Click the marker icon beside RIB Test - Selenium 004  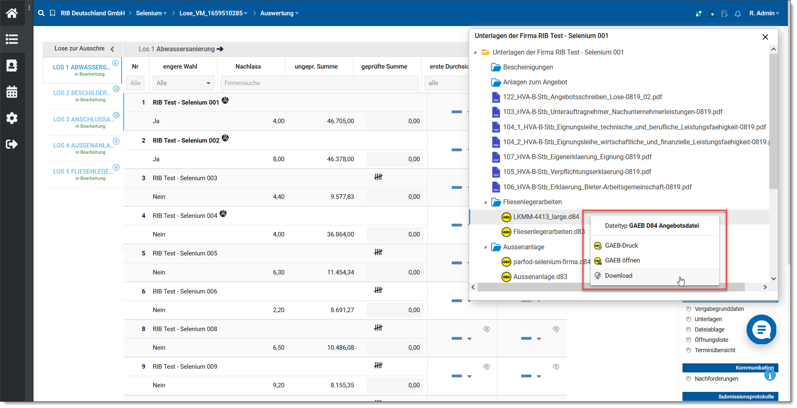(x=223, y=214)
